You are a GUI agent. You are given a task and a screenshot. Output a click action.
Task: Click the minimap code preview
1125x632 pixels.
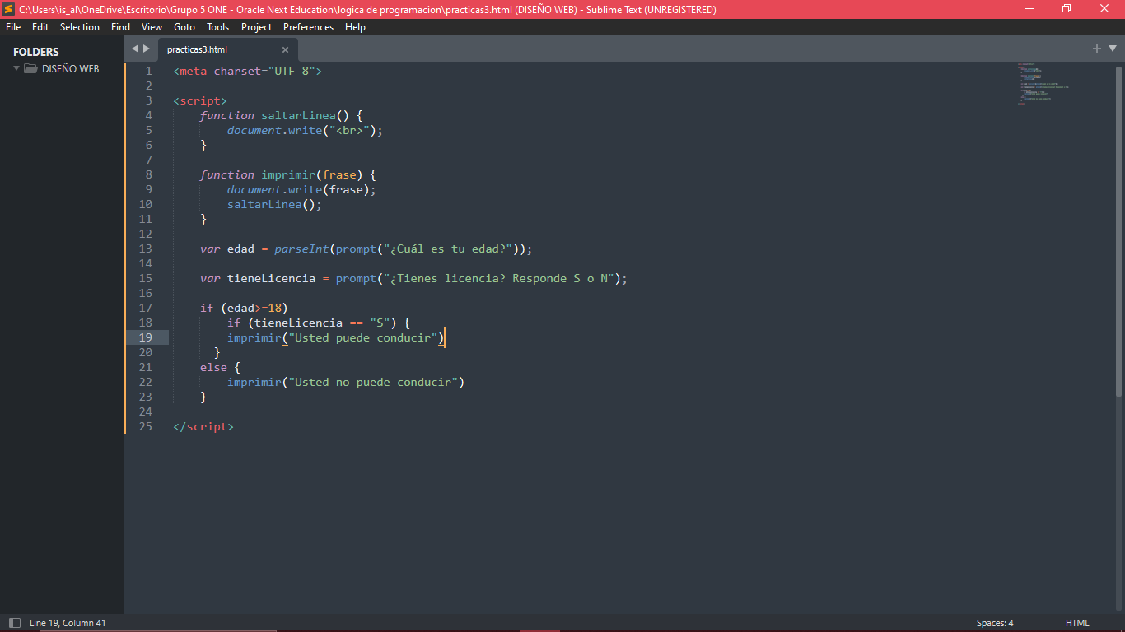tap(1043, 83)
